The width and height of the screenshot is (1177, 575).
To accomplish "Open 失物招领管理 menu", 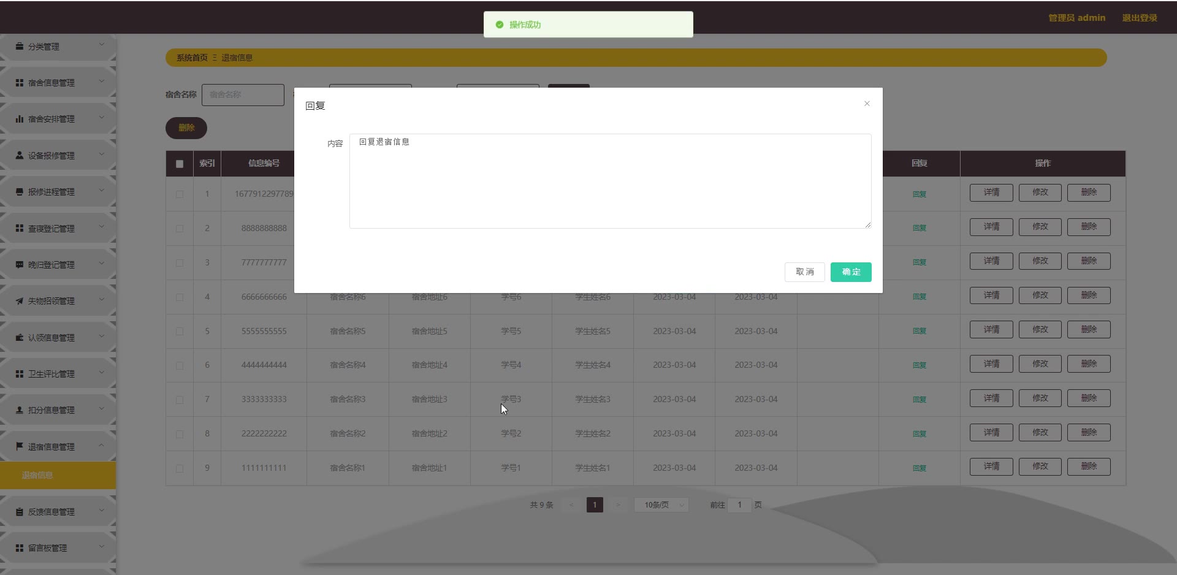I will [58, 301].
